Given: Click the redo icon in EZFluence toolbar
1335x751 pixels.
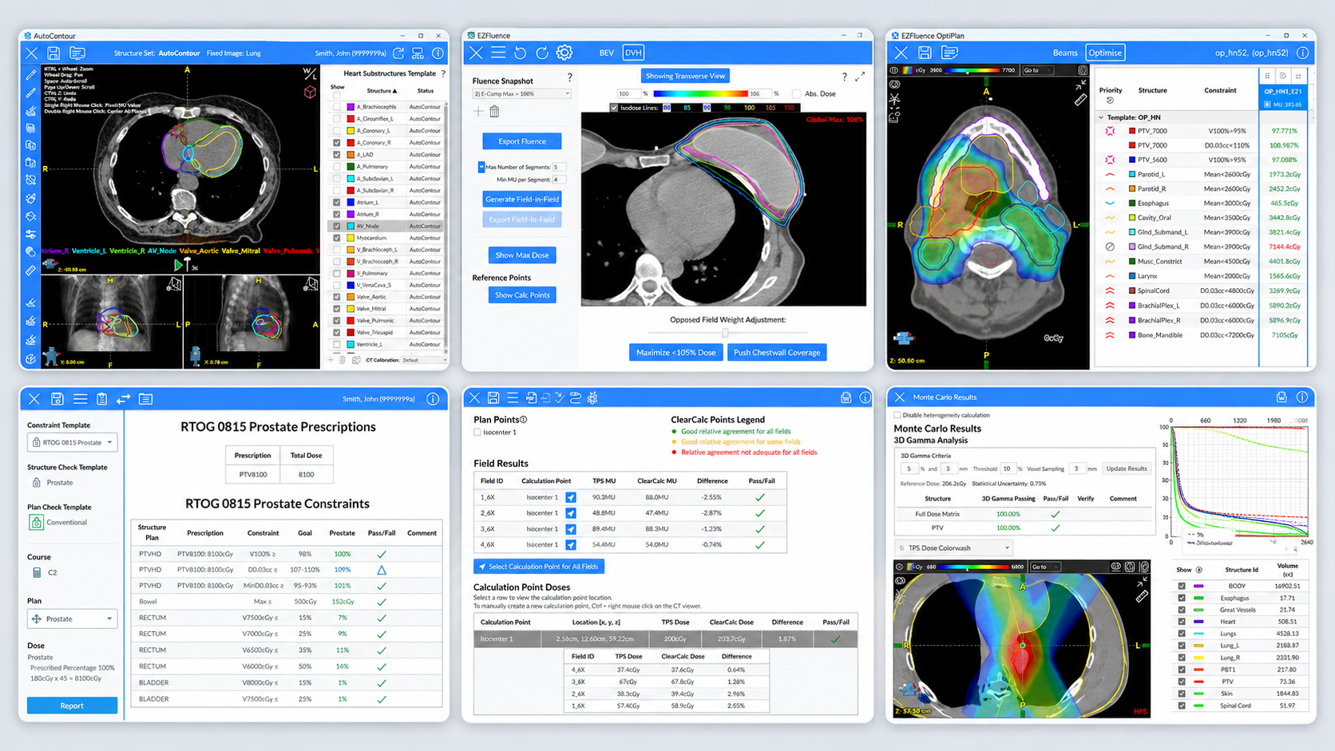Looking at the screenshot, I should 542,53.
